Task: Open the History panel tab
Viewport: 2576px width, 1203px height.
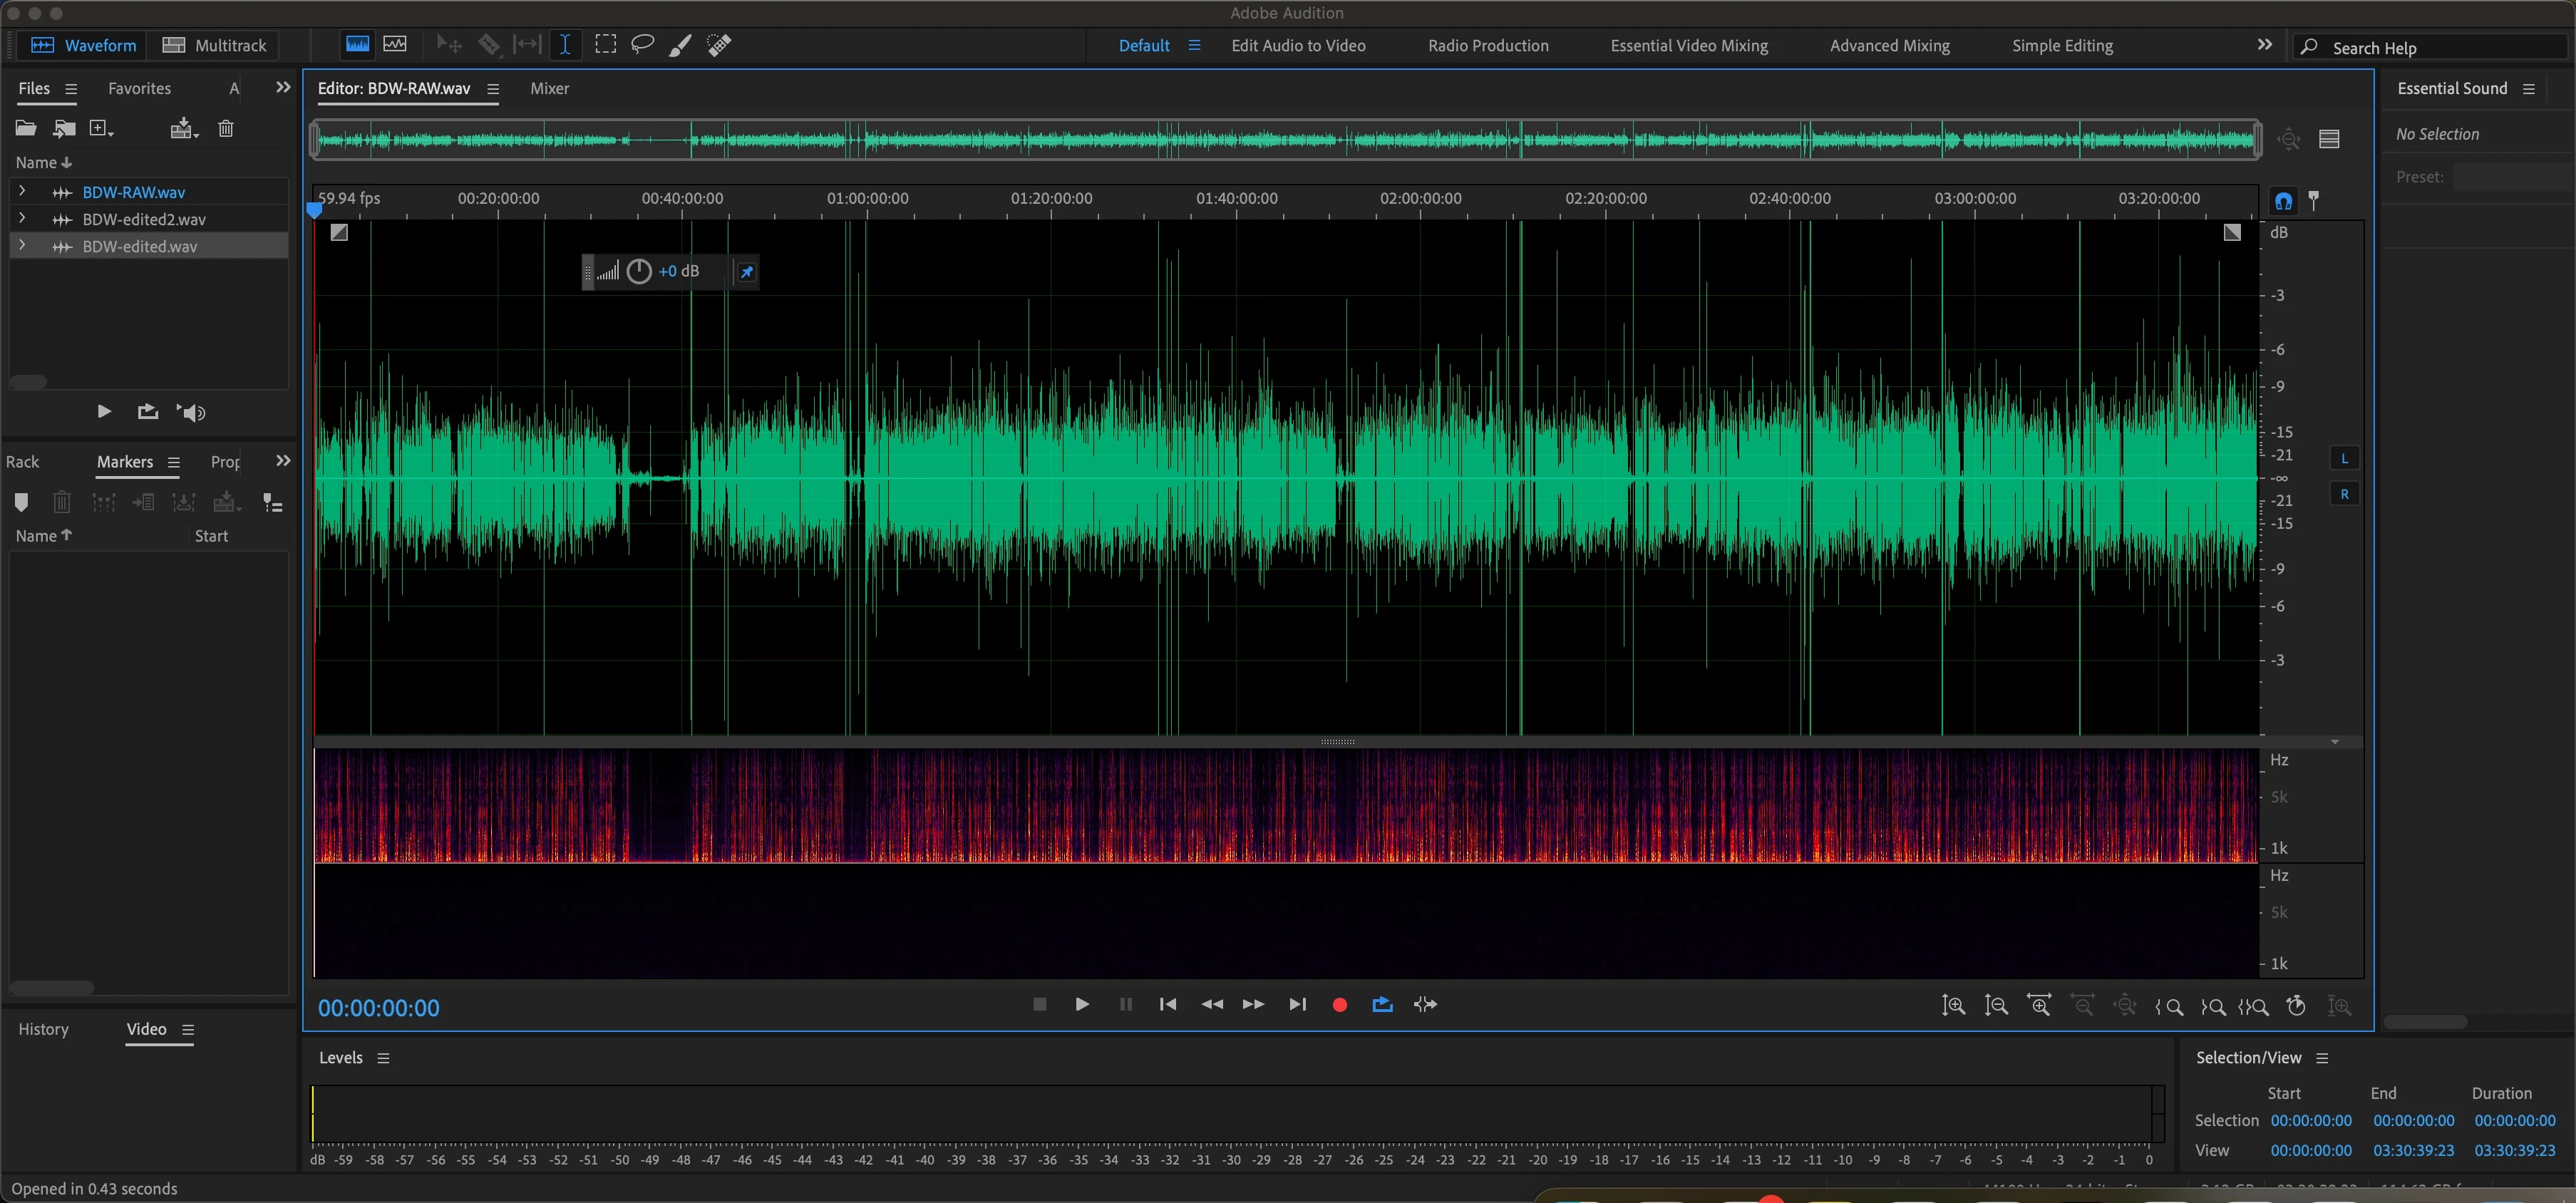Action: point(43,1029)
